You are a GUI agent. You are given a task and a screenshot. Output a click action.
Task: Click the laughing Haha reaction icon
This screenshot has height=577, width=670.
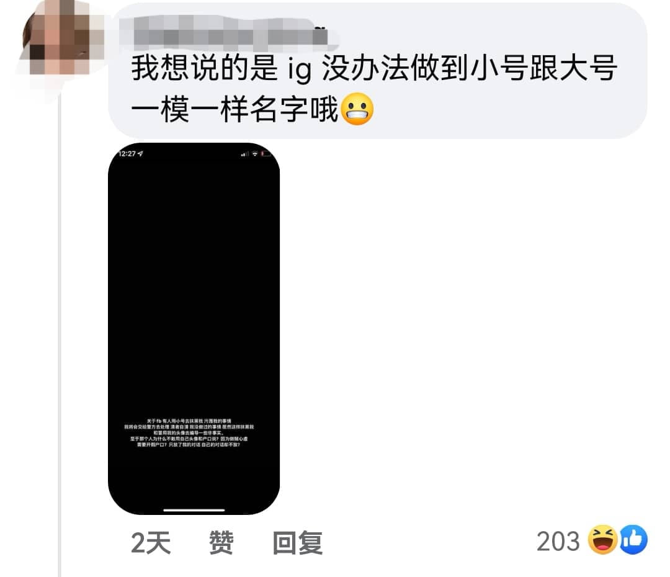(602, 540)
